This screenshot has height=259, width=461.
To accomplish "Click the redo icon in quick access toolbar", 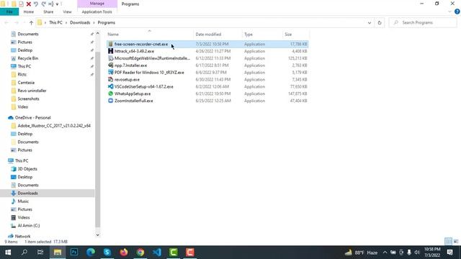I will [43, 4].
